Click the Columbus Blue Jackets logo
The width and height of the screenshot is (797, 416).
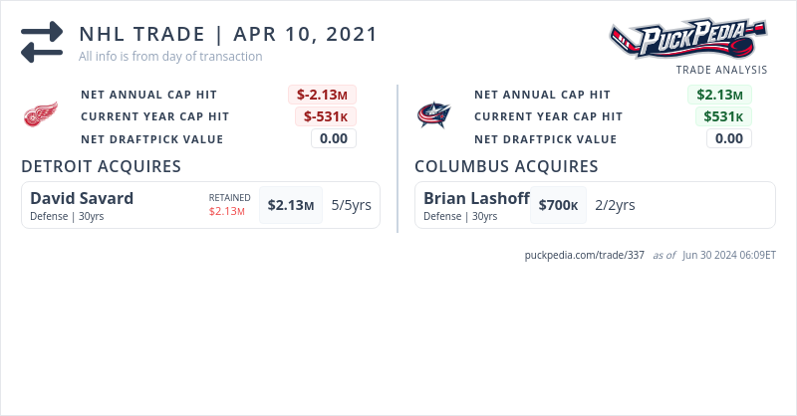[x=434, y=116]
